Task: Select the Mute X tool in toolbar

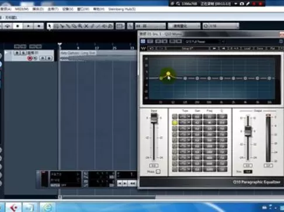Action: [x=86, y=26]
